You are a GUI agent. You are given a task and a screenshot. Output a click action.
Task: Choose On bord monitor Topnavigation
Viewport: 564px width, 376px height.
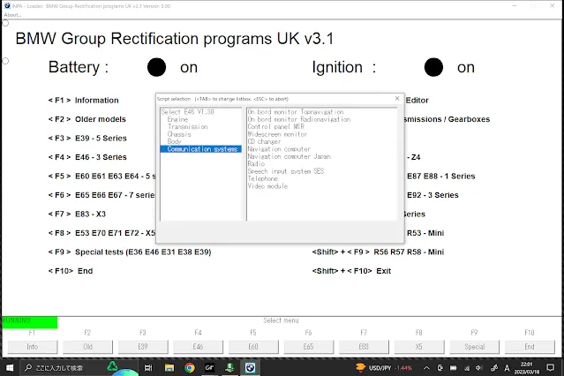coord(296,112)
